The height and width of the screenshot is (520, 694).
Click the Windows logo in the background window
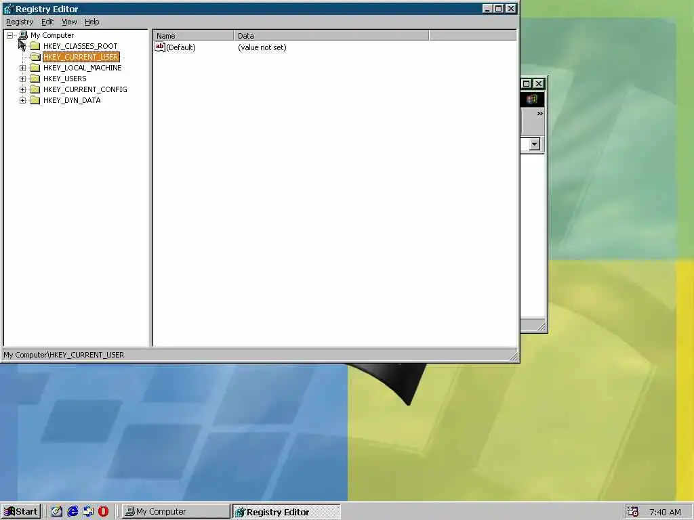click(533, 99)
